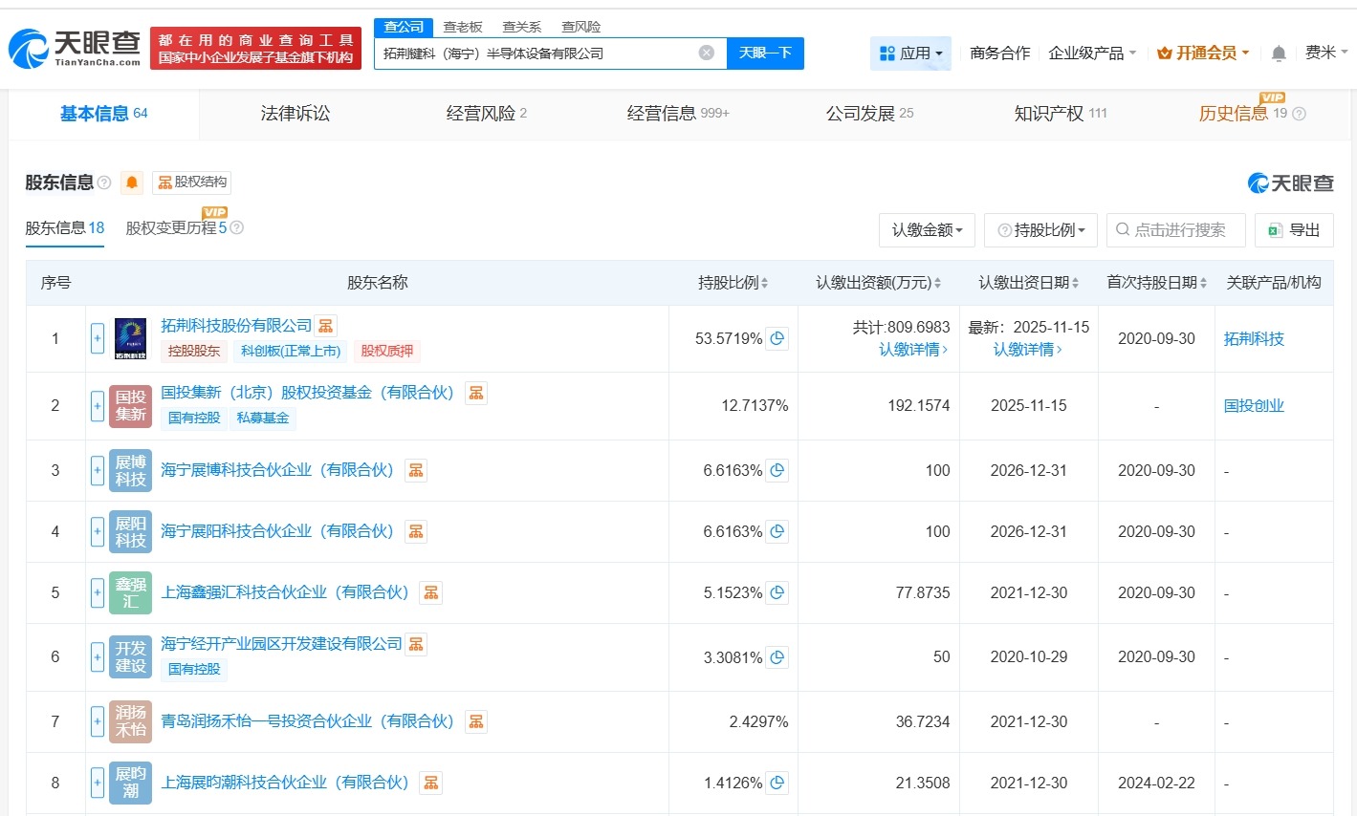This screenshot has height=816, width=1357.
Task: Click 拓荆科技 company logo thumbnail in row 1
Action: point(129,338)
